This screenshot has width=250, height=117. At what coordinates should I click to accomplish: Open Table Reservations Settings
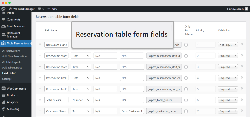7,79
